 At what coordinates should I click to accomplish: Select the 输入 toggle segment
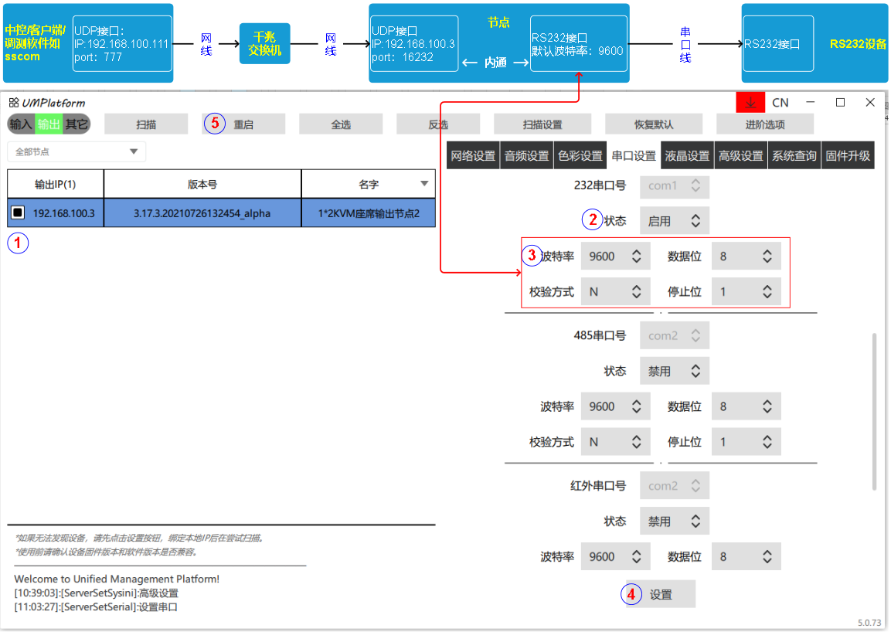21,124
